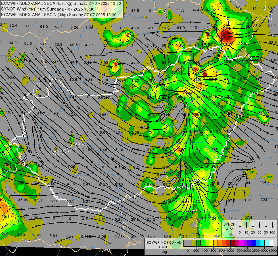
Task: Click the 10 m/s wind arrow in legend
Action: [x=246, y=225]
